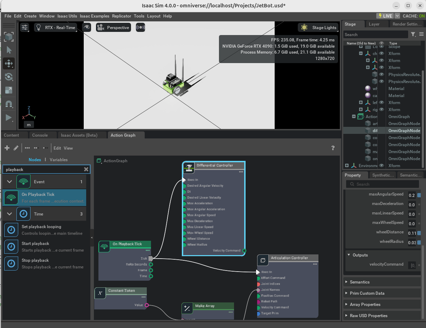Clear the playback search text

click(x=86, y=169)
